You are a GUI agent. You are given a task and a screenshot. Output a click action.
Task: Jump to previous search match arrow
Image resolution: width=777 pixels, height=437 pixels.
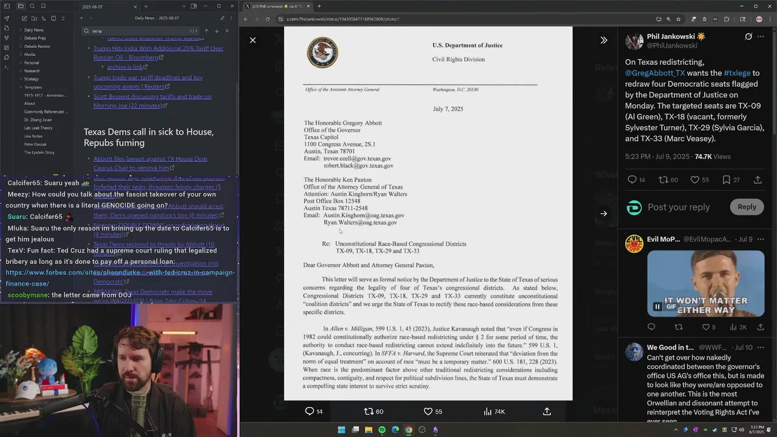[206, 31]
